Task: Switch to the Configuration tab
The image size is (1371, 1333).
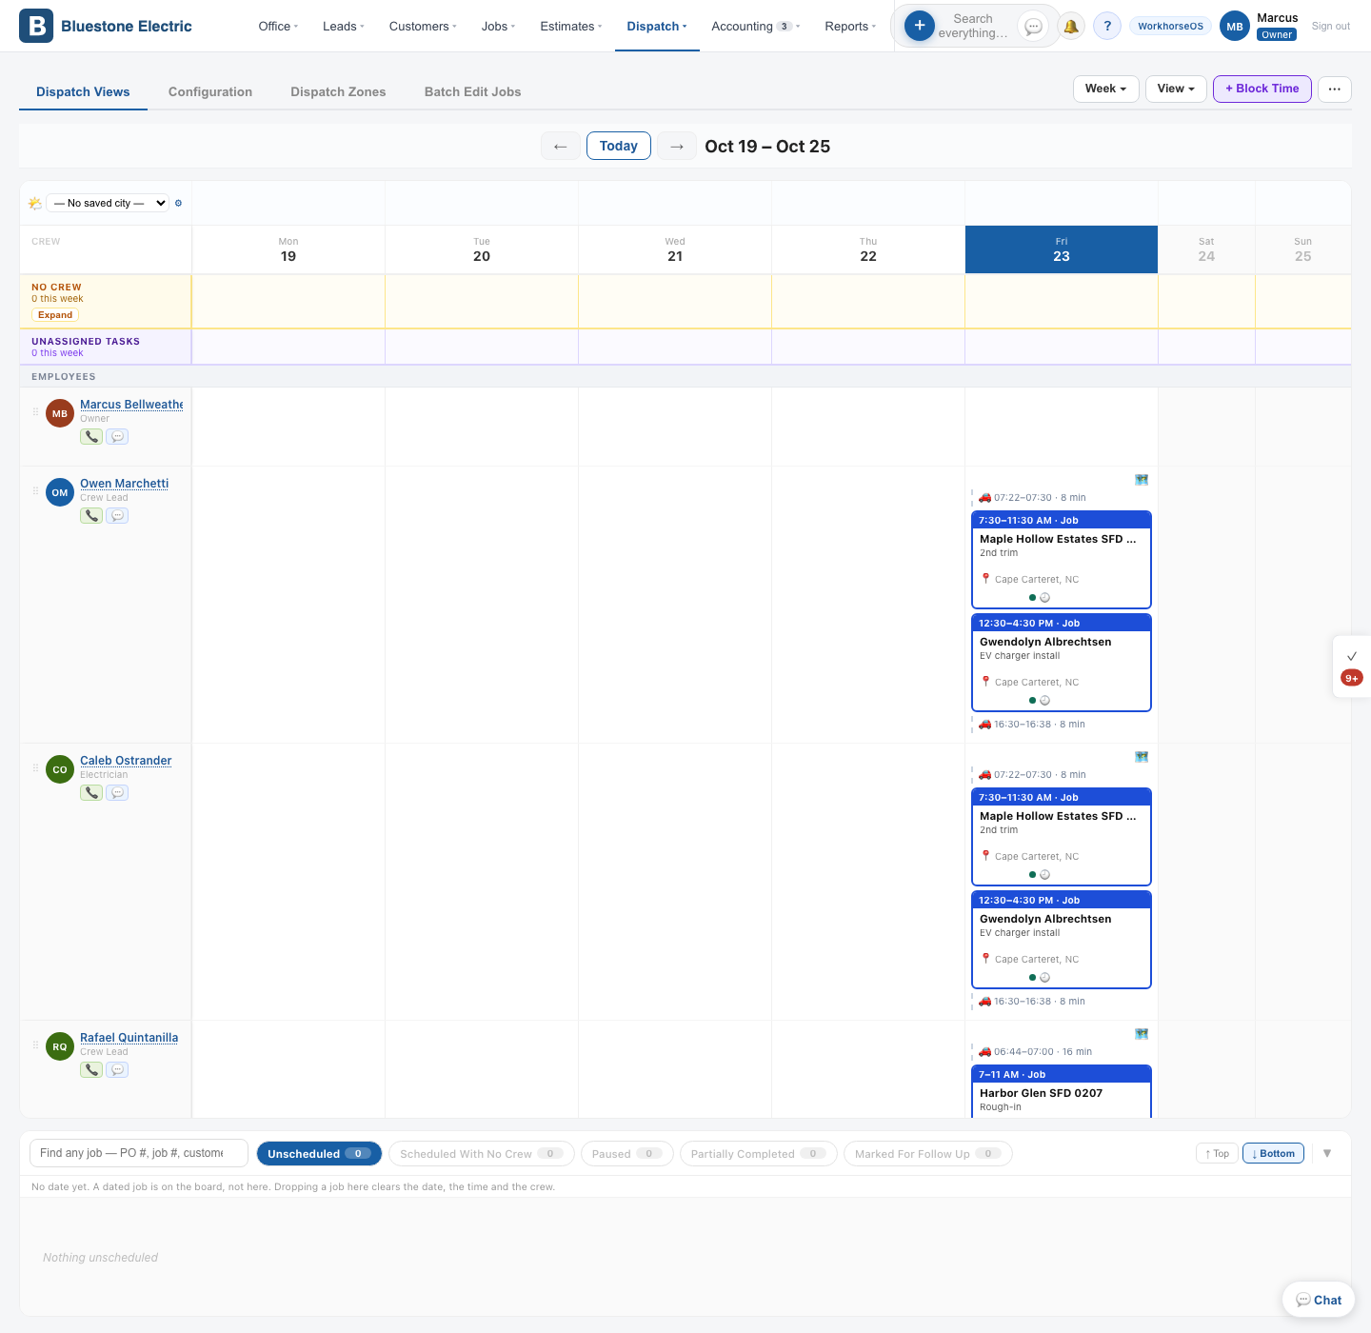Action: tap(210, 91)
